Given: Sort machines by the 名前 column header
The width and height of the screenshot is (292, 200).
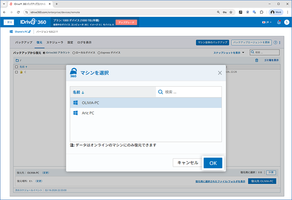Looking at the screenshot, I should coord(78,92).
